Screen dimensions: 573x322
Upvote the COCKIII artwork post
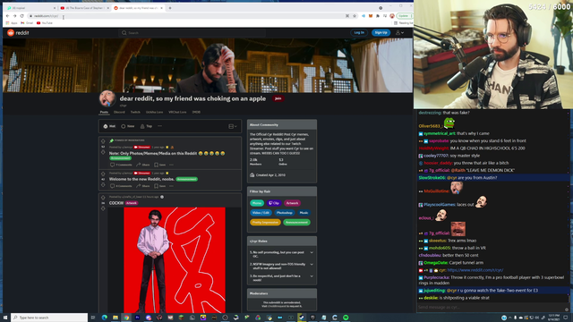103,198
